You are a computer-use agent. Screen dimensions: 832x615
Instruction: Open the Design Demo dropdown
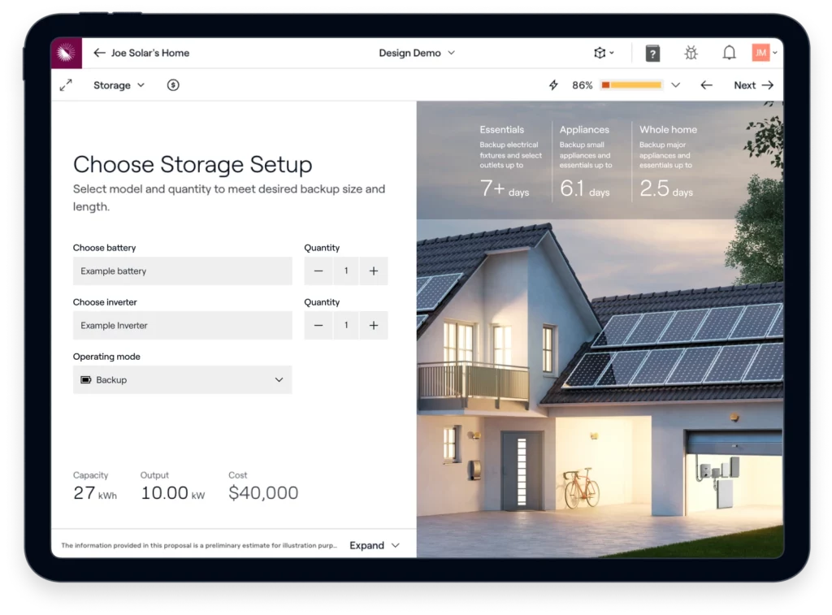(x=417, y=53)
